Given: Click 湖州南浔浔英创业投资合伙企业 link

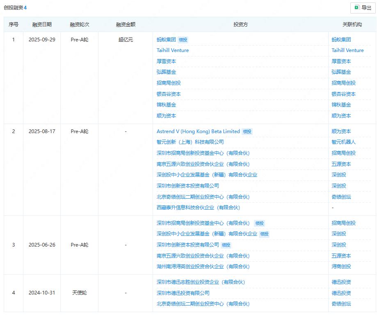Looking at the screenshot, I should tap(203, 267).
